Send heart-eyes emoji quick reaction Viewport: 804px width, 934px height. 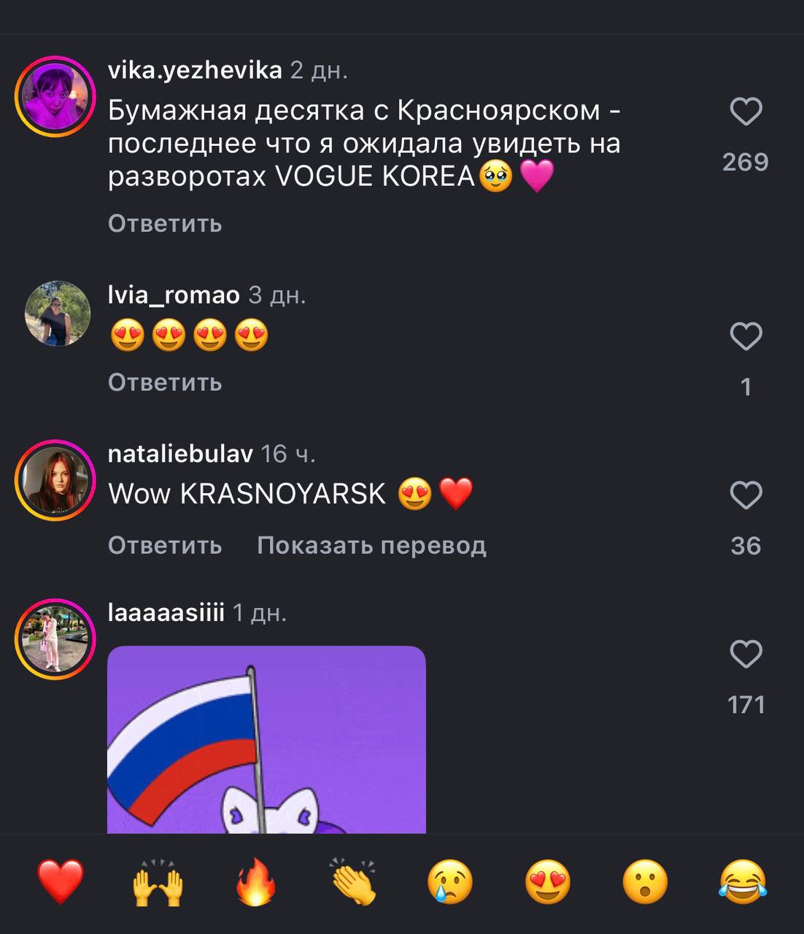pos(548,882)
